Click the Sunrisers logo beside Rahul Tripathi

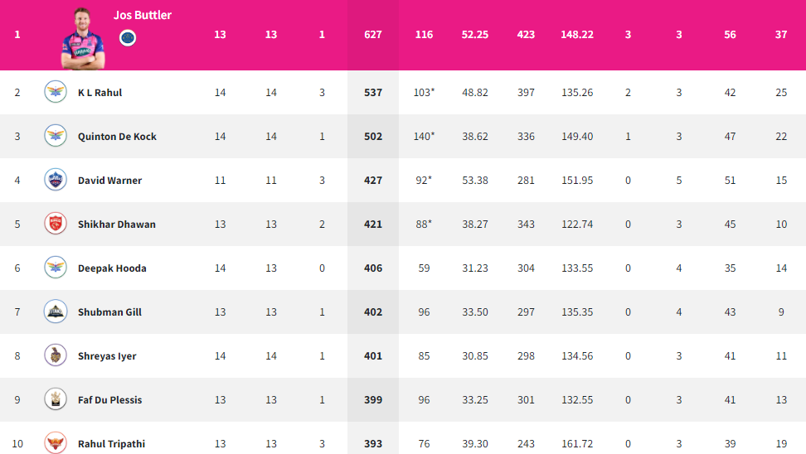pyautogui.click(x=56, y=442)
